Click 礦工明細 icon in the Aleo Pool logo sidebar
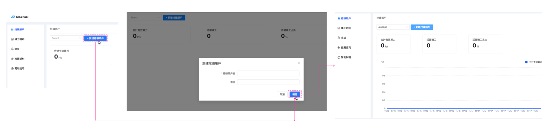Screen dimensions: 550x132 point(12,39)
